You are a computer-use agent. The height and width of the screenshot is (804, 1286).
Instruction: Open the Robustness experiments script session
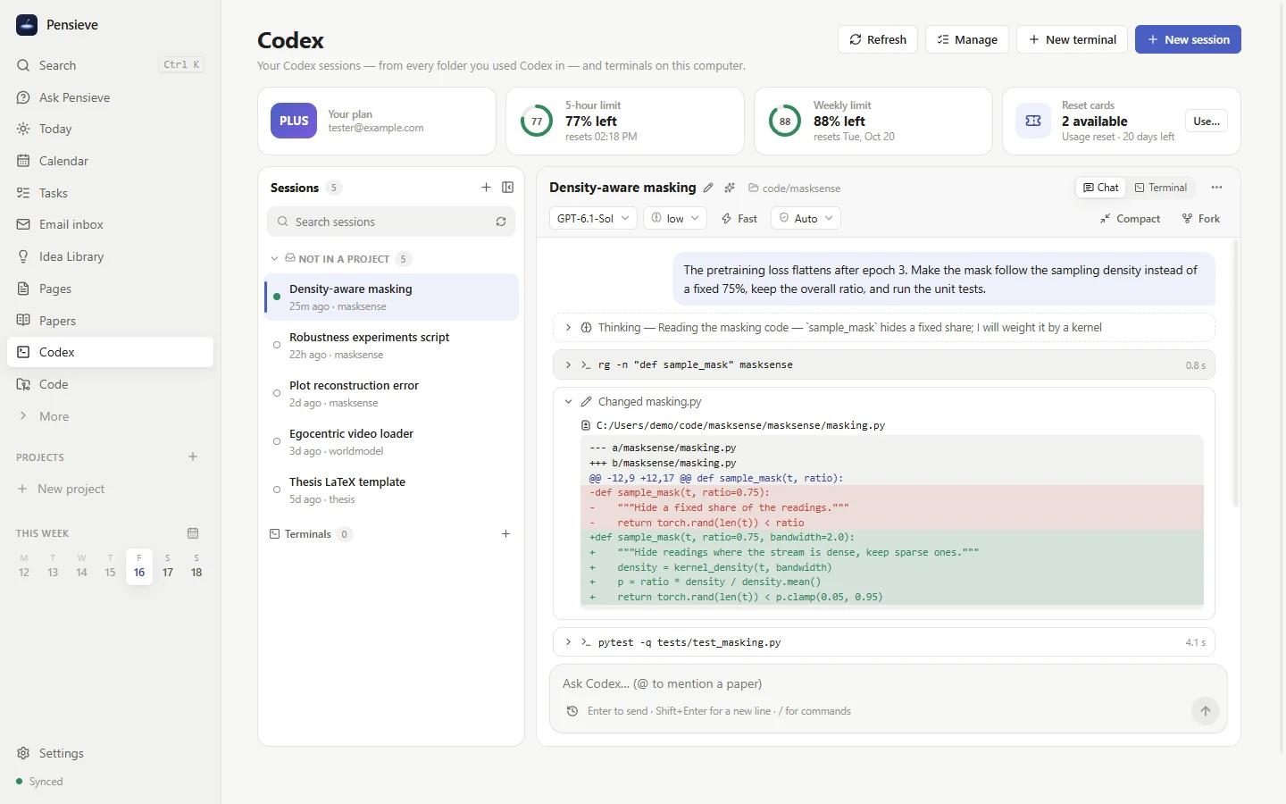(x=391, y=345)
